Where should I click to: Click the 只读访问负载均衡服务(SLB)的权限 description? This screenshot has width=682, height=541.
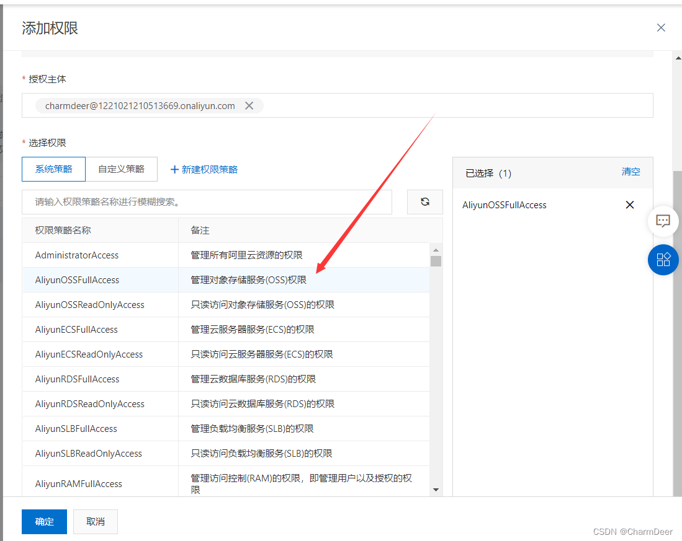tap(261, 453)
